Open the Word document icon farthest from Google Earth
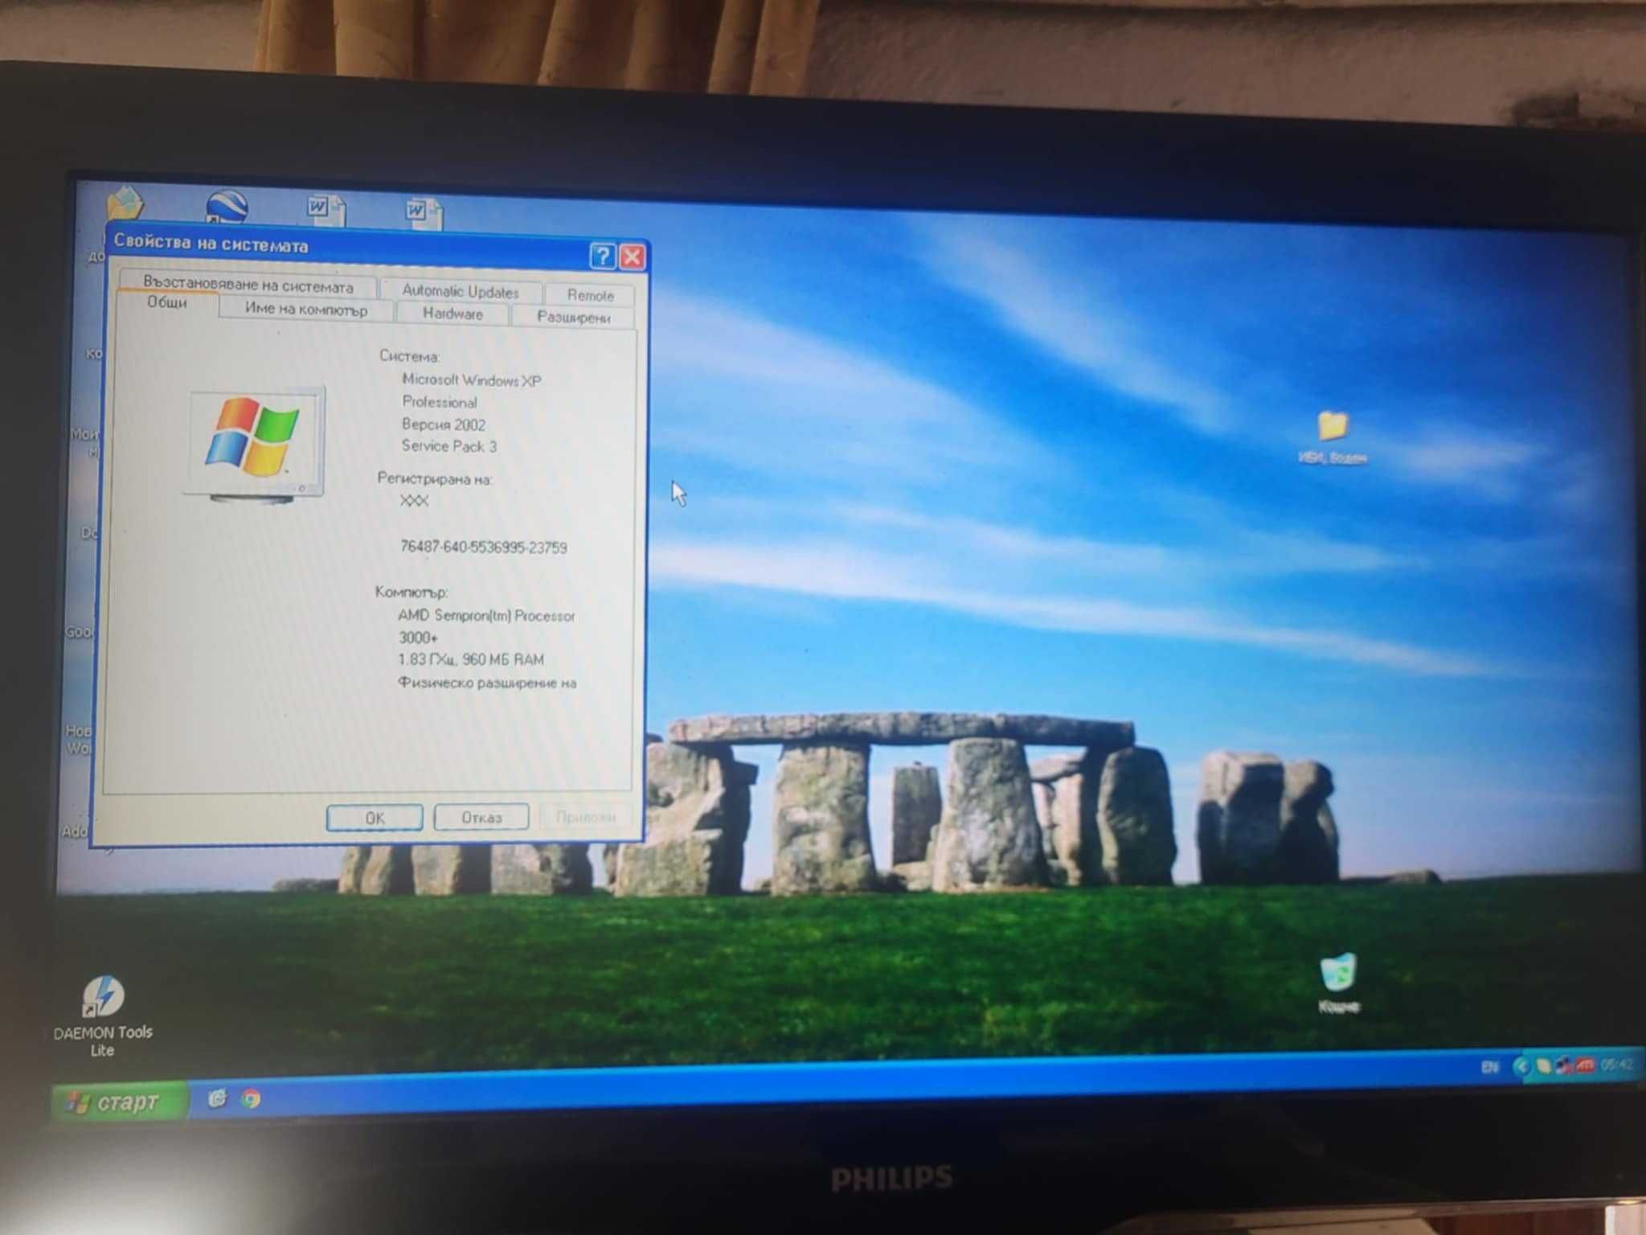1646x1235 pixels. click(x=424, y=213)
